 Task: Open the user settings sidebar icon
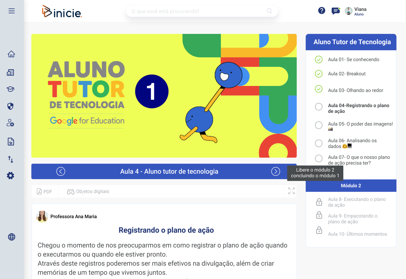pyautogui.click(x=10, y=123)
